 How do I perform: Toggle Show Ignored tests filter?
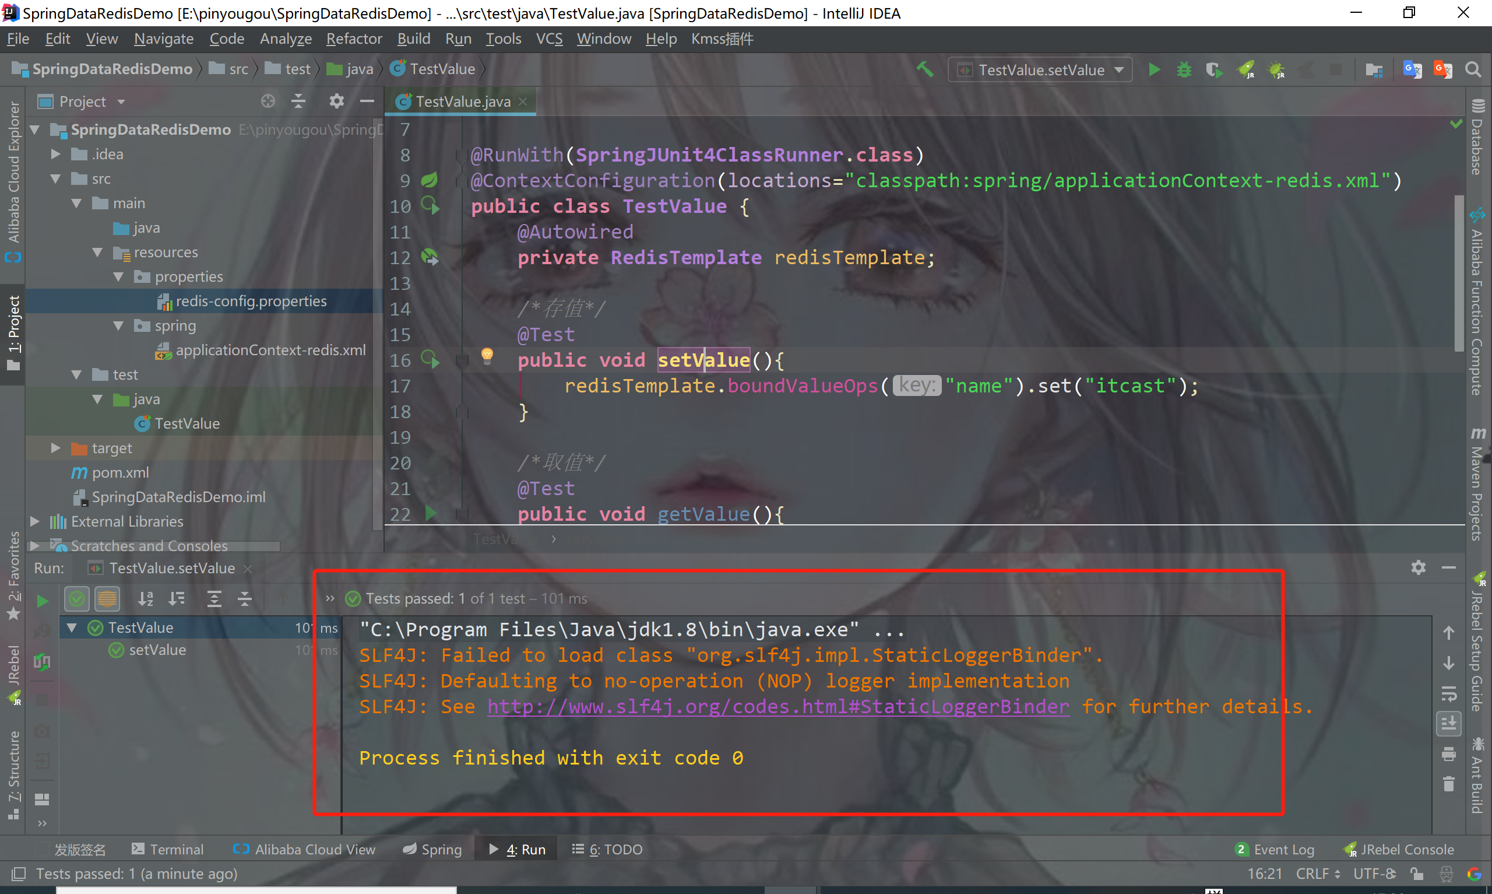tap(107, 599)
